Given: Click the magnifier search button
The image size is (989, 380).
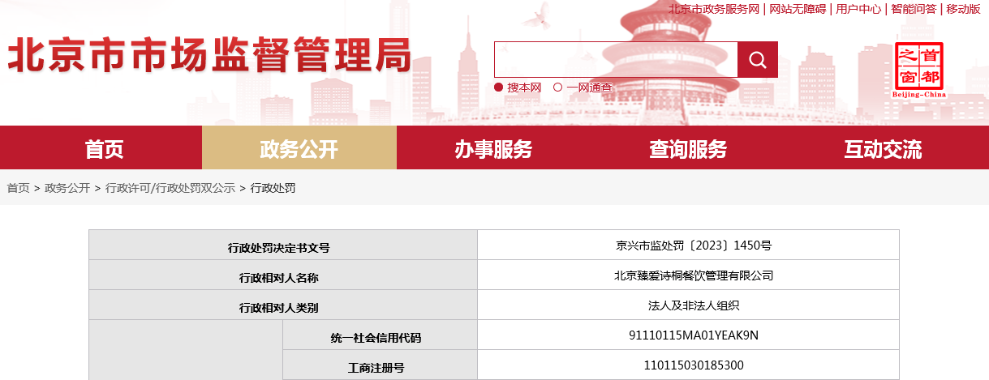Looking at the screenshot, I should [758, 60].
